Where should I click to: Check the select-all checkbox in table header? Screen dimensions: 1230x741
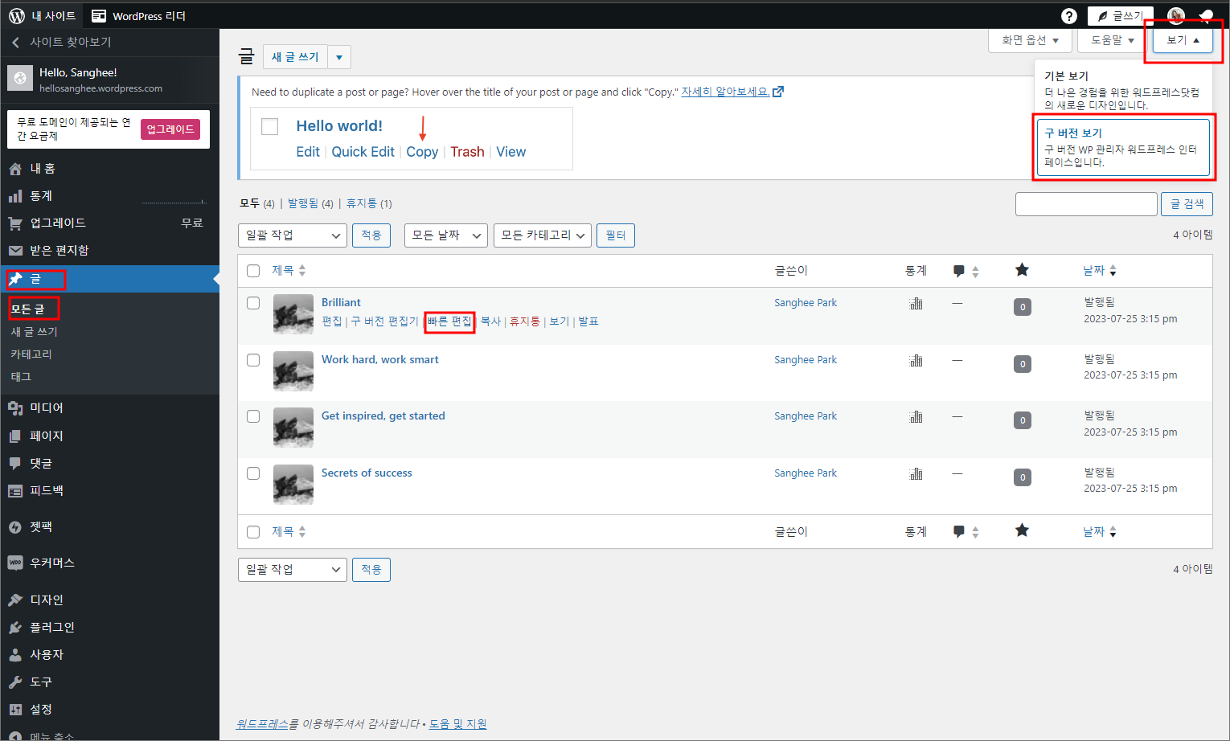[253, 271]
